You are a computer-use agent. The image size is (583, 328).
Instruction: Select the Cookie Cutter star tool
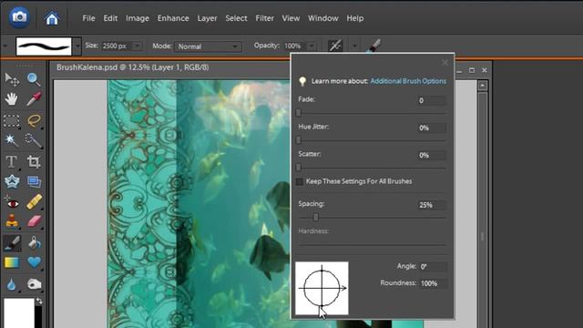click(x=12, y=182)
